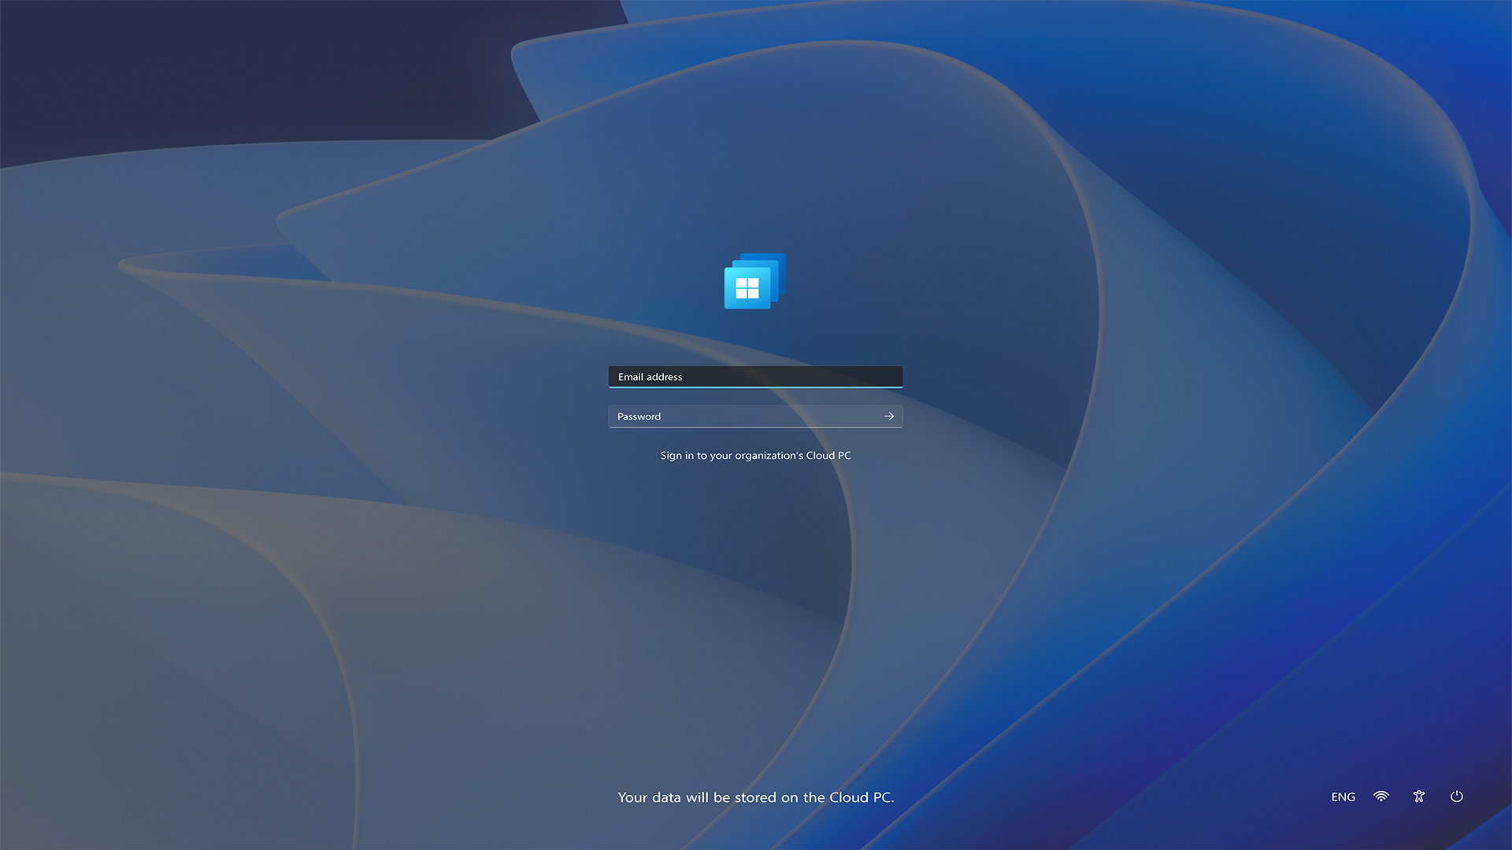
Task: Click Sign in to your organization's Cloud PC
Action: (x=755, y=455)
